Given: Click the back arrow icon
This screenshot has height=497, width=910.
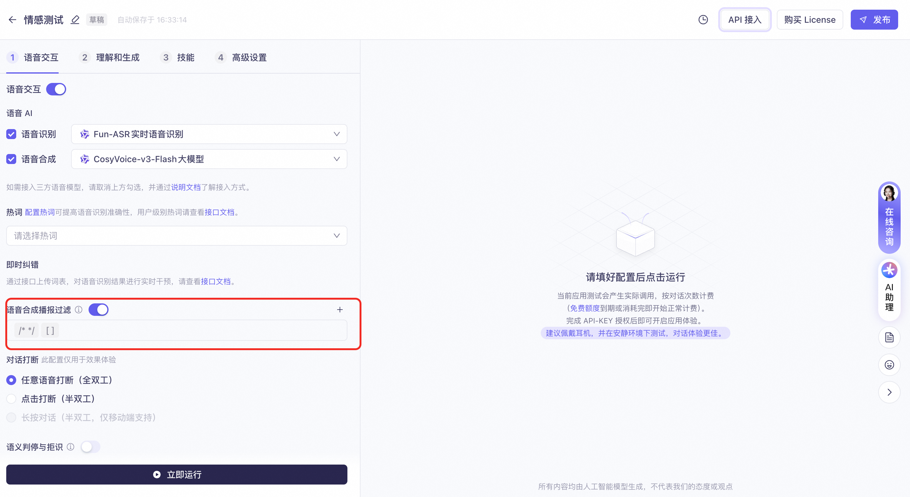Looking at the screenshot, I should (x=12, y=20).
